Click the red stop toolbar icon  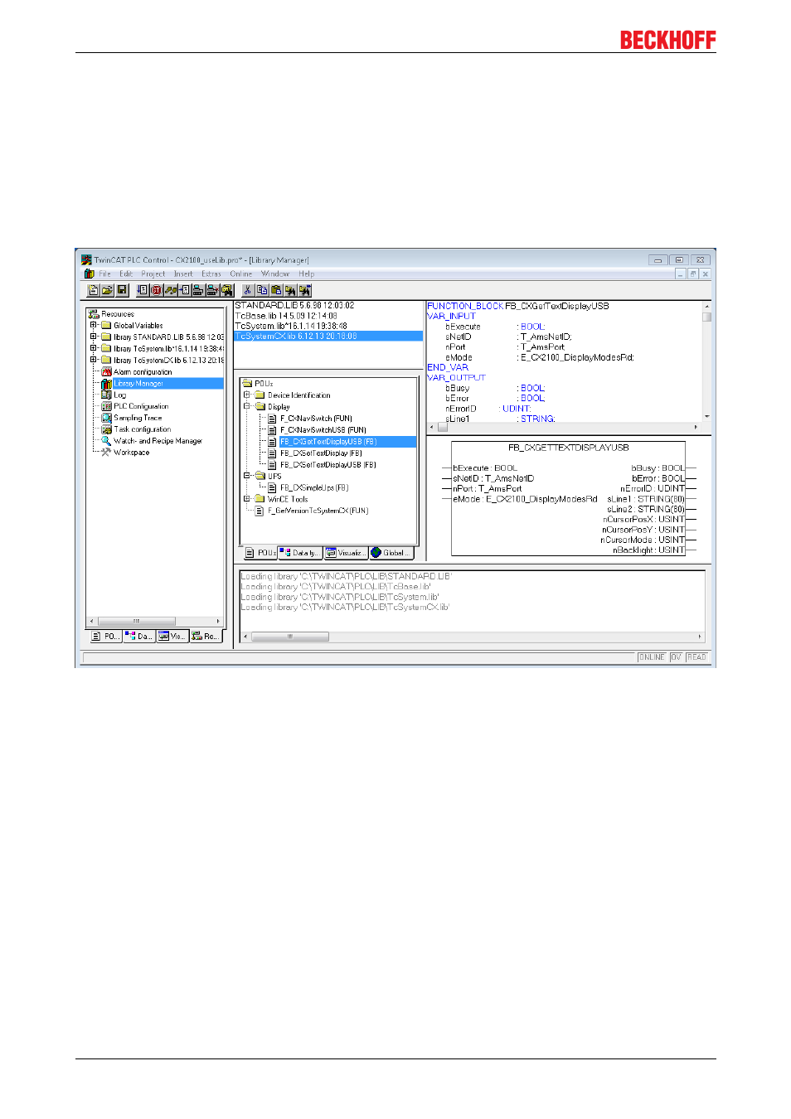[156, 290]
